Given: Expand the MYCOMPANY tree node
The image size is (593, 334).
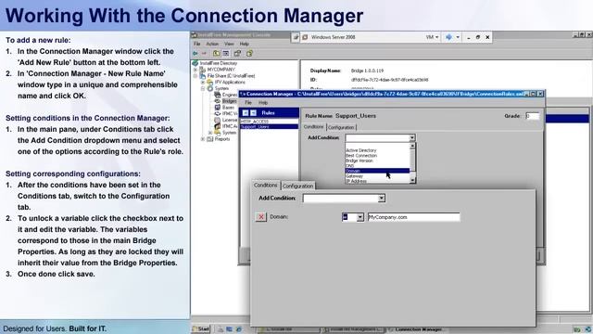Looking at the screenshot, I should 196,70.
